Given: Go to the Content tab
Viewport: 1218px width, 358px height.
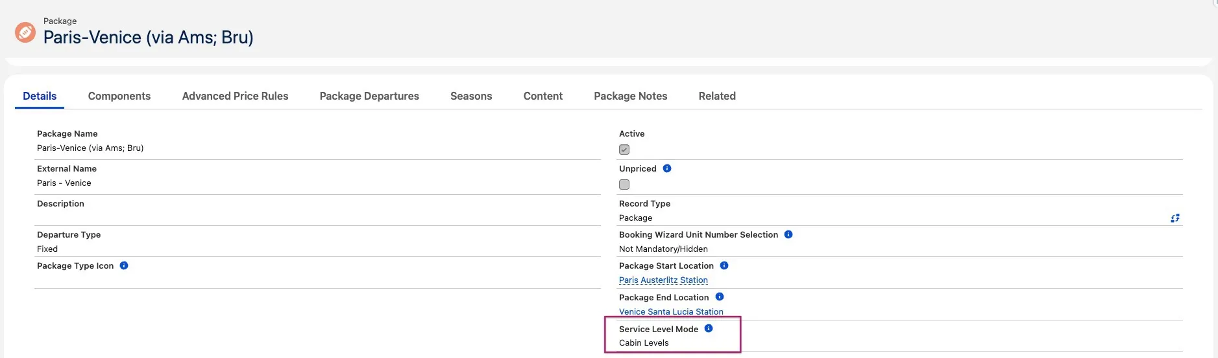Looking at the screenshot, I should pyautogui.click(x=542, y=96).
